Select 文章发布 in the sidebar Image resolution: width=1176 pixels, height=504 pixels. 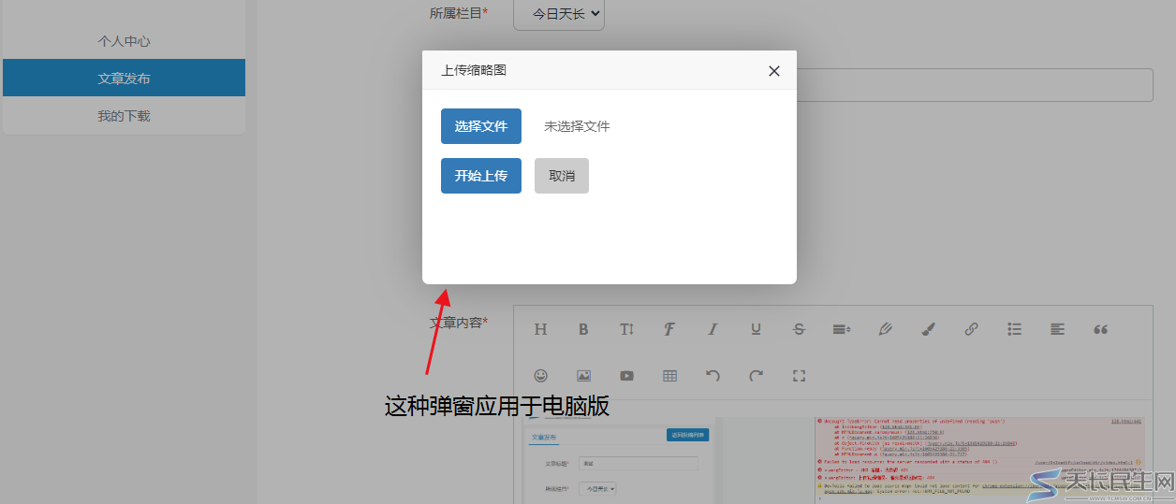(x=124, y=78)
